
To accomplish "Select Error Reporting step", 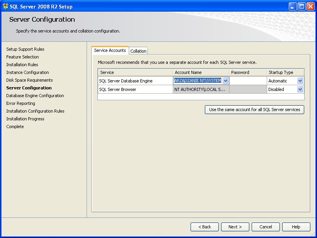I will pyautogui.click(x=20, y=103).
